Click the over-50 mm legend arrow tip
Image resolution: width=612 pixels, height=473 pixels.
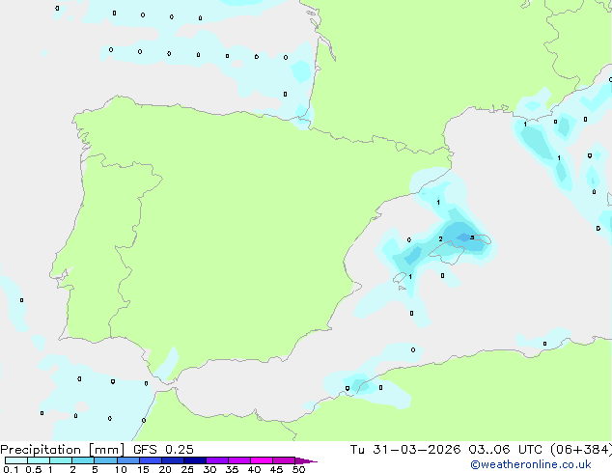tap(306, 460)
